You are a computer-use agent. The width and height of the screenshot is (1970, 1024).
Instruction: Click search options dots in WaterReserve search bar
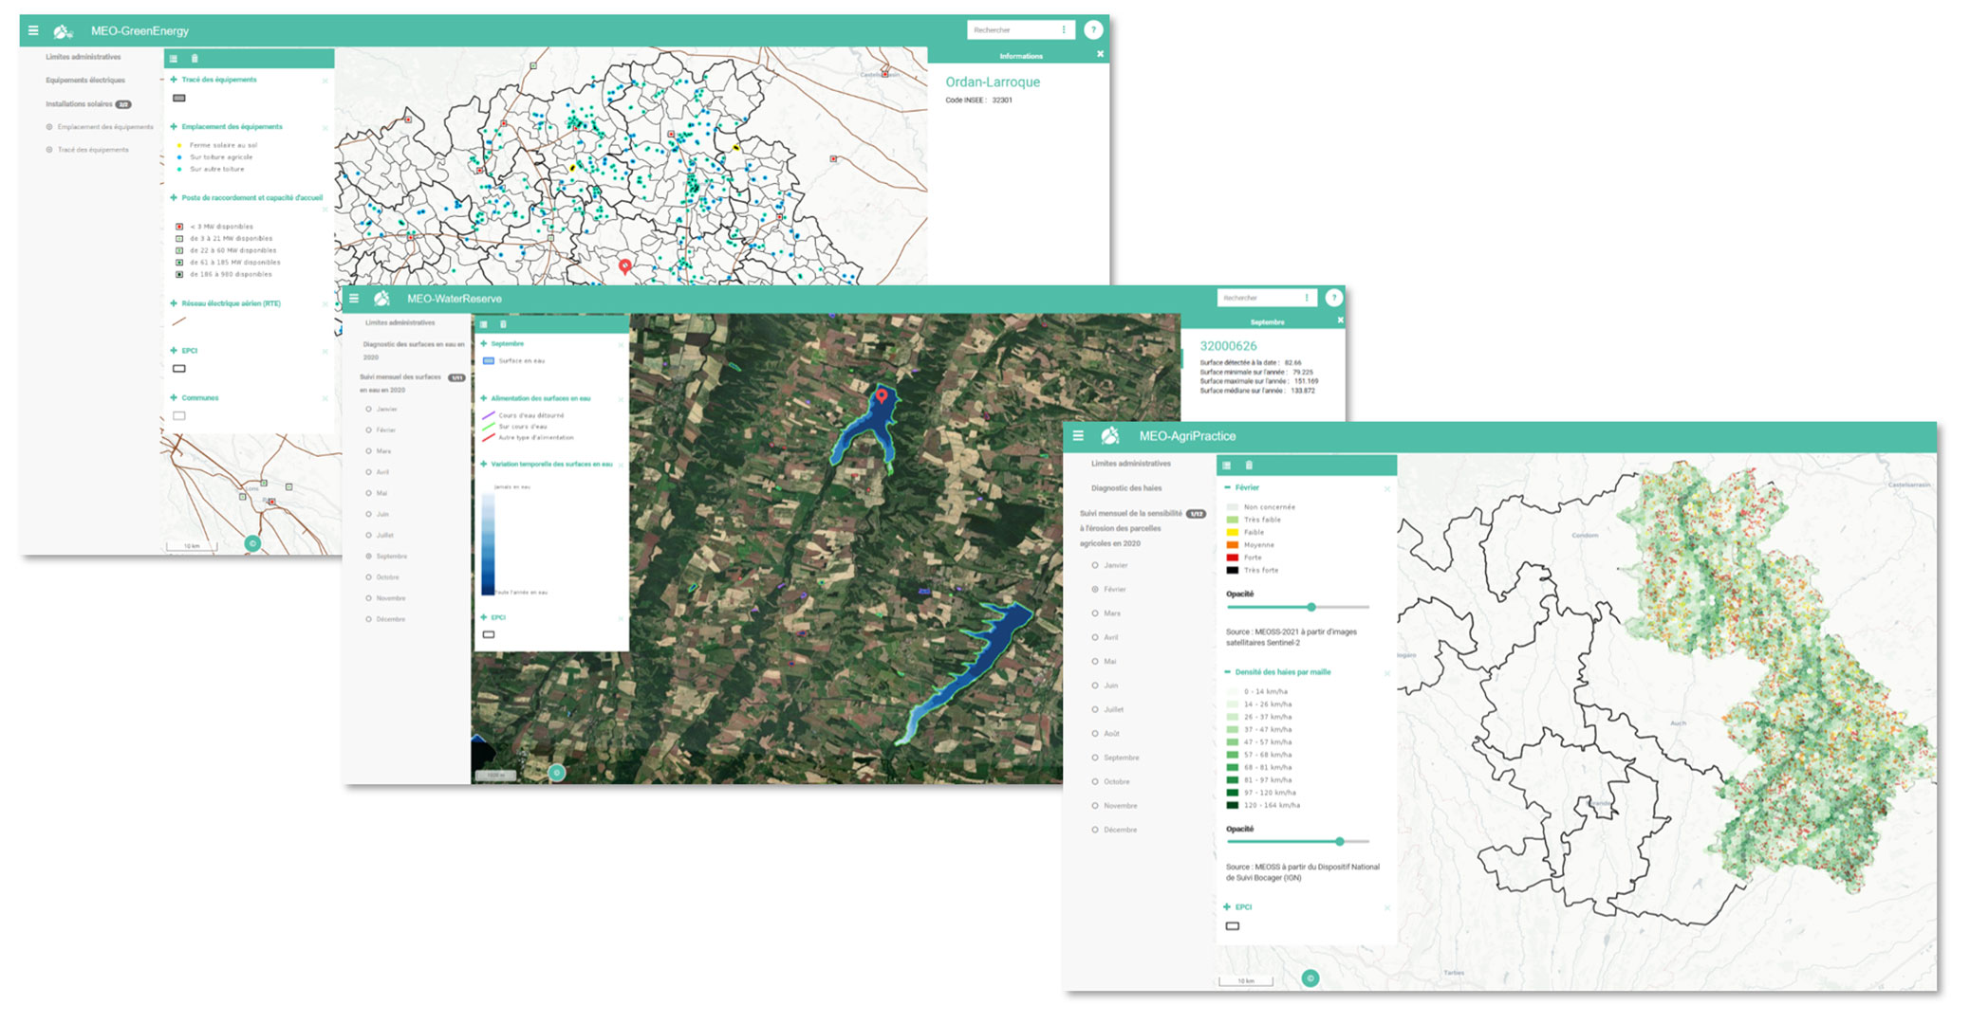(x=1307, y=298)
